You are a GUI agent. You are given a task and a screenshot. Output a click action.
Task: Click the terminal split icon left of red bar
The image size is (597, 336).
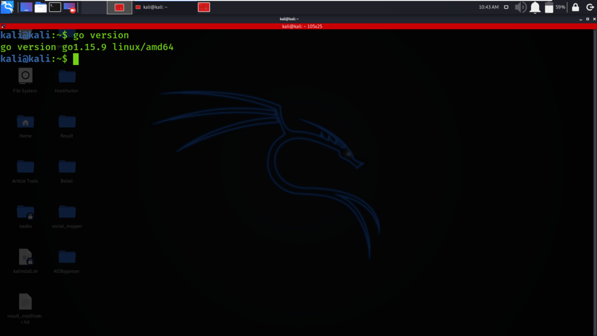(x=3, y=26)
